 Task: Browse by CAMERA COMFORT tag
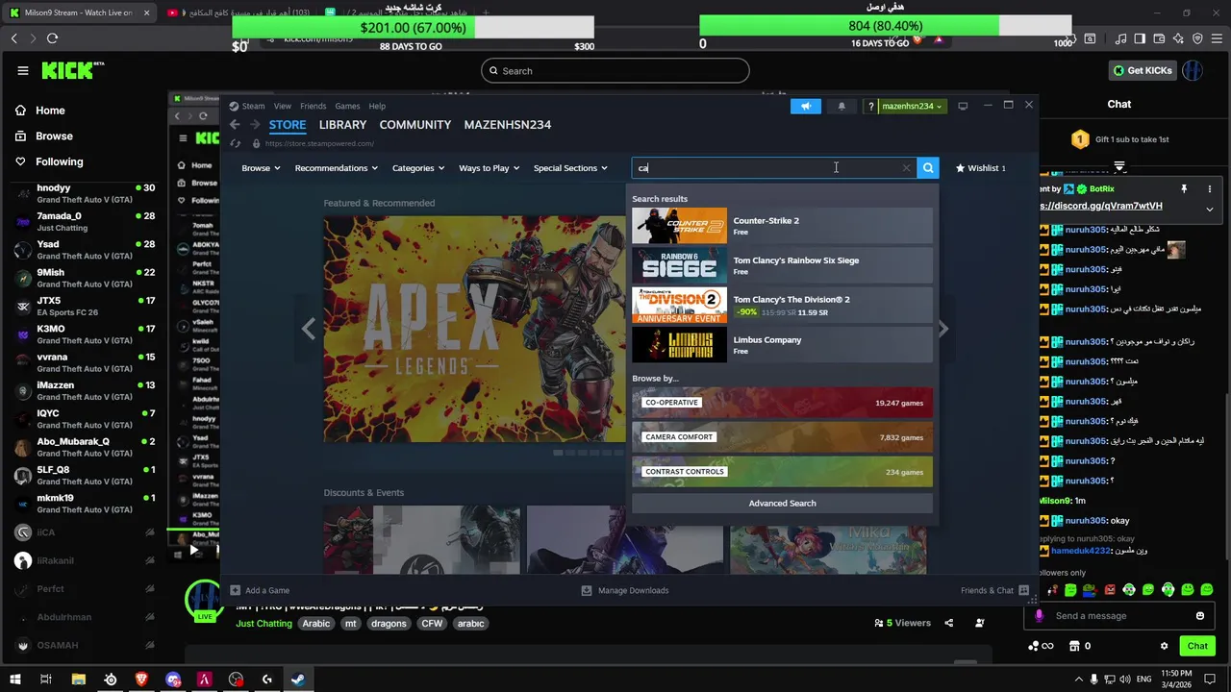(782, 437)
